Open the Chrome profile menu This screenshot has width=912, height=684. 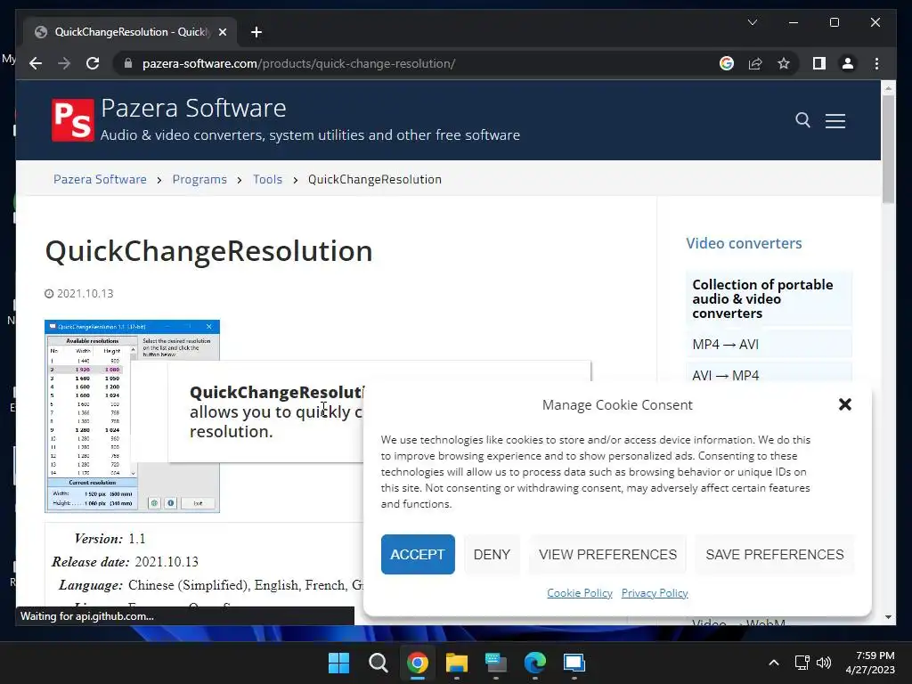coord(848,63)
